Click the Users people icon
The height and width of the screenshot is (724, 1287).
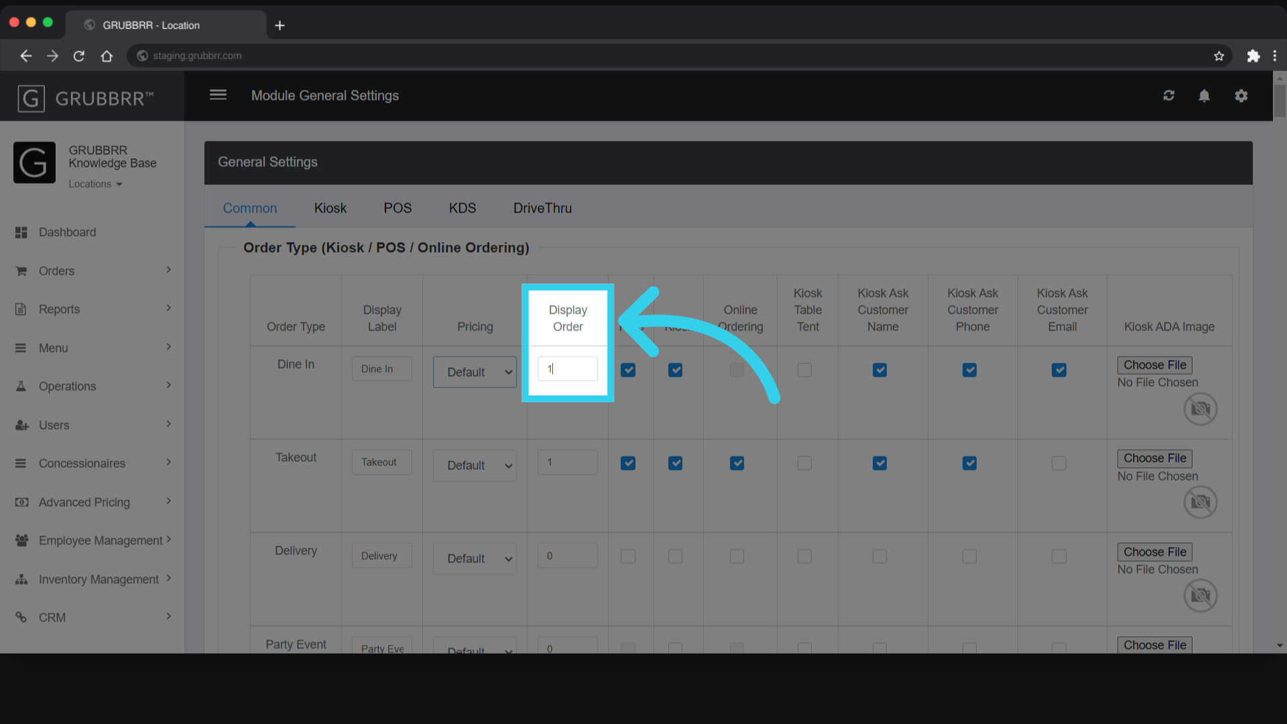pos(21,425)
